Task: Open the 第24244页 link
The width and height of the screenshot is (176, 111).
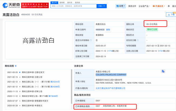Action: coord(55,82)
